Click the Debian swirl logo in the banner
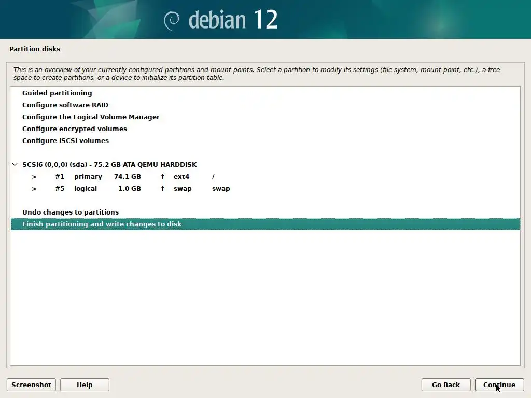The image size is (531, 398). [x=171, y=21]
